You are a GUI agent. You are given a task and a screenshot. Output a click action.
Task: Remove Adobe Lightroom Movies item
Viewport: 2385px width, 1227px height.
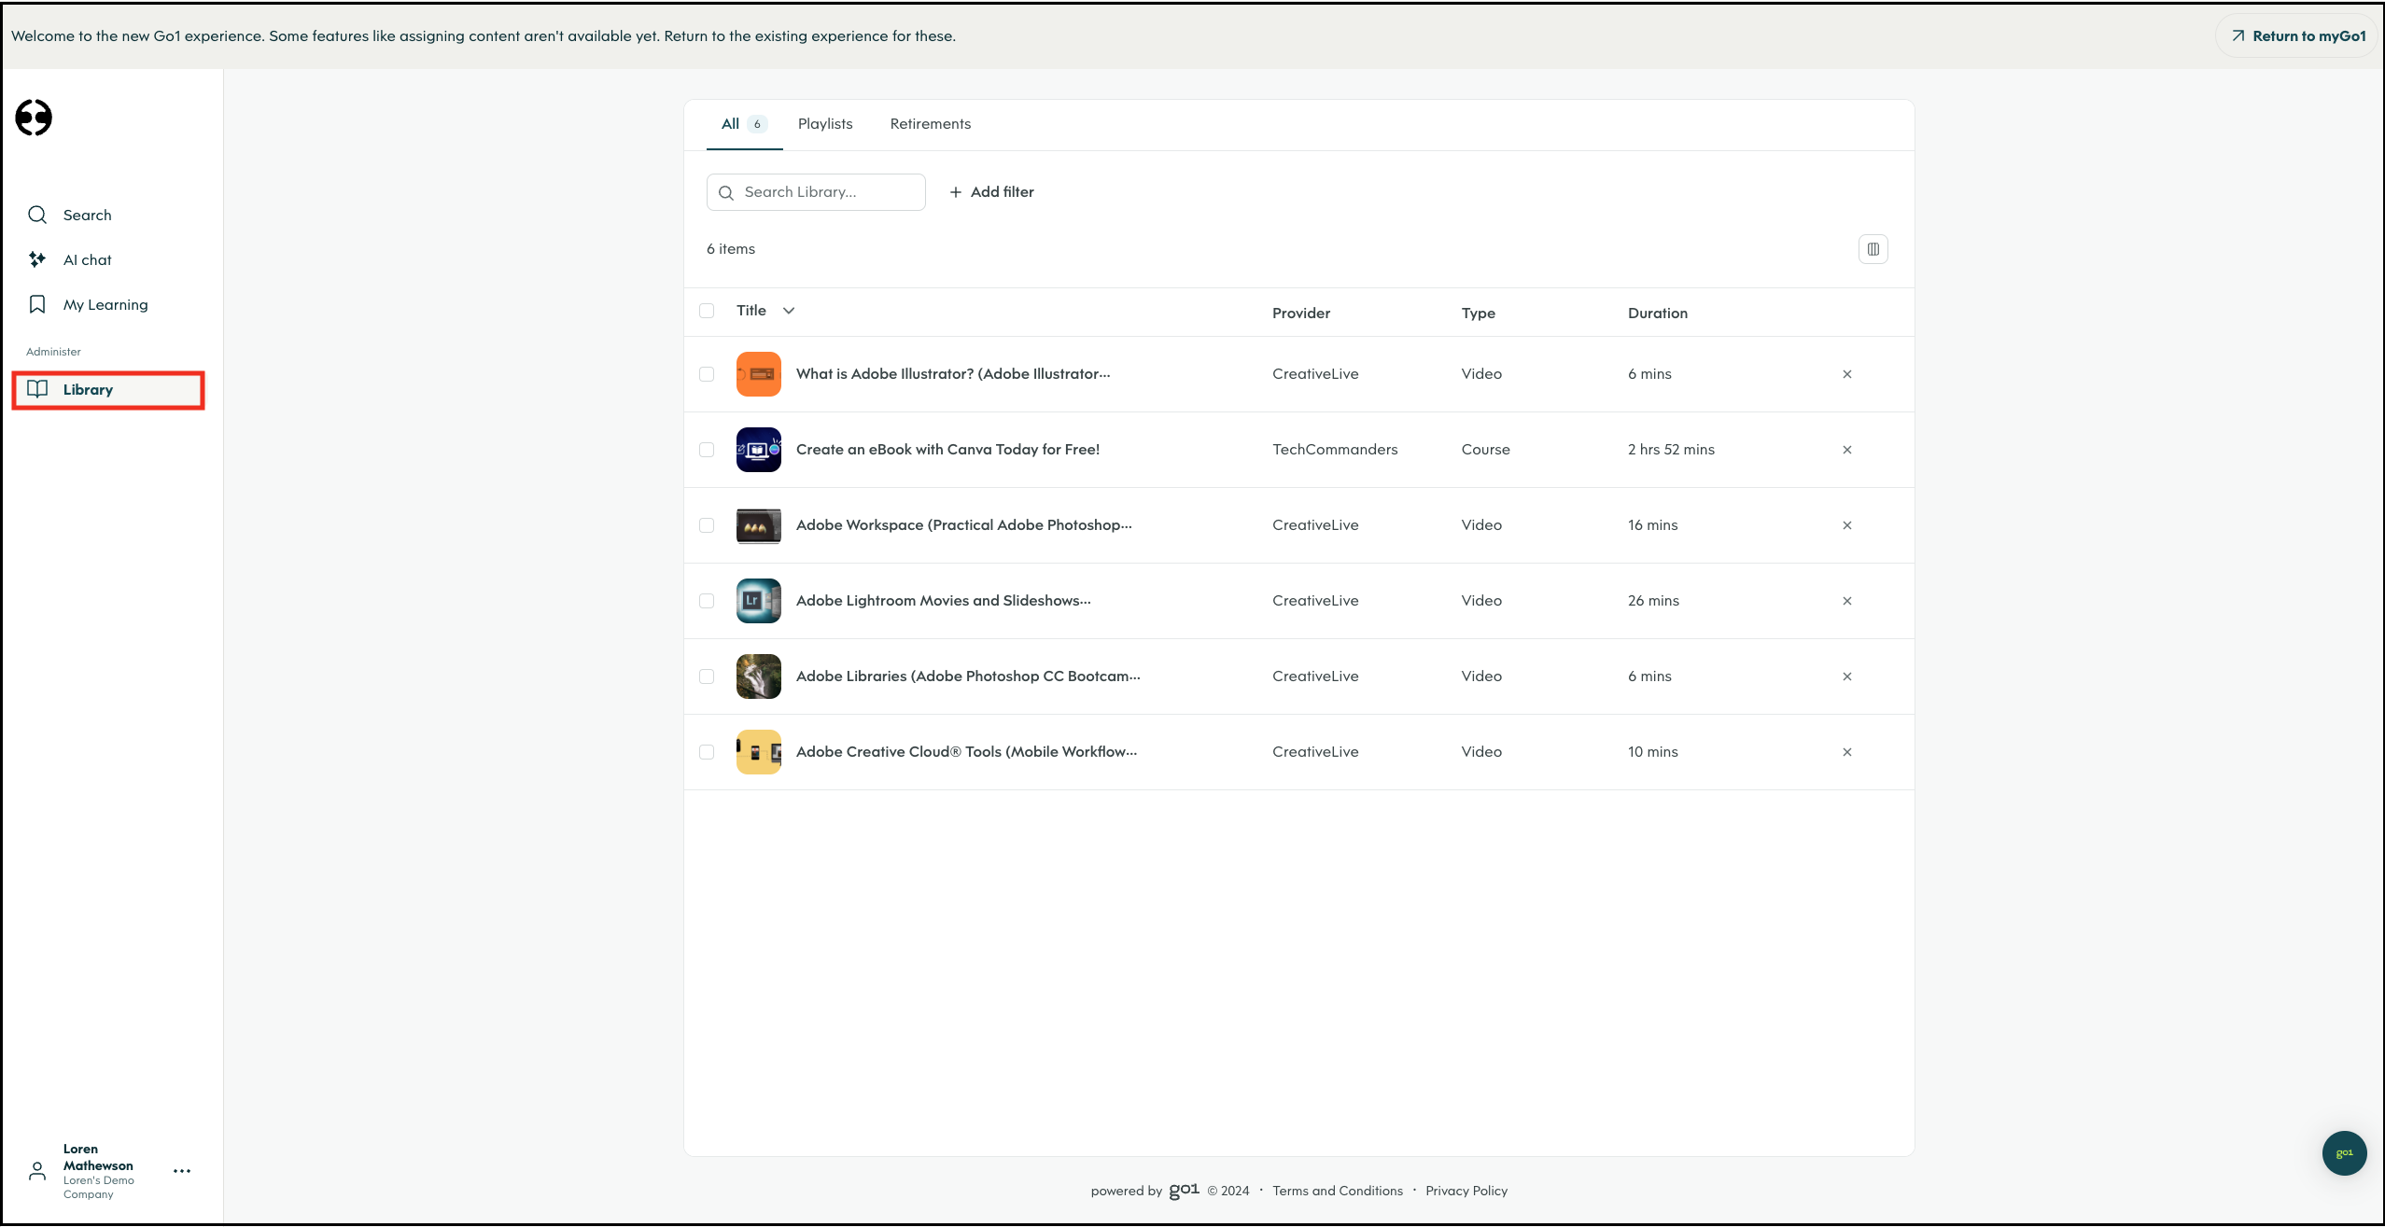click(x=1846, y=601)
